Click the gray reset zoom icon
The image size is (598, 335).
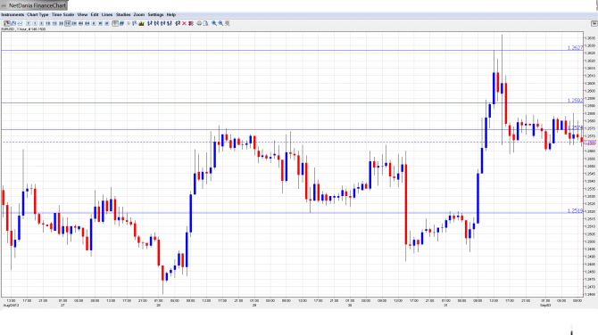(228, 23)
